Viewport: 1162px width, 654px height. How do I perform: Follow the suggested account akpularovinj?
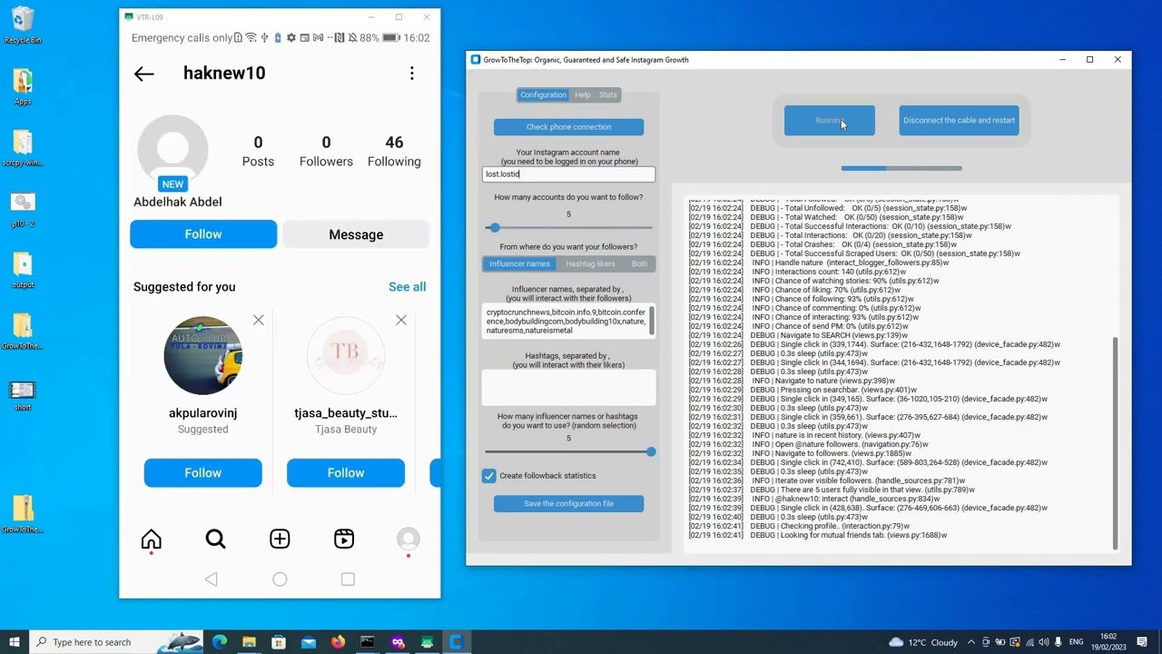pyautogui.click(x=202, y=473)
